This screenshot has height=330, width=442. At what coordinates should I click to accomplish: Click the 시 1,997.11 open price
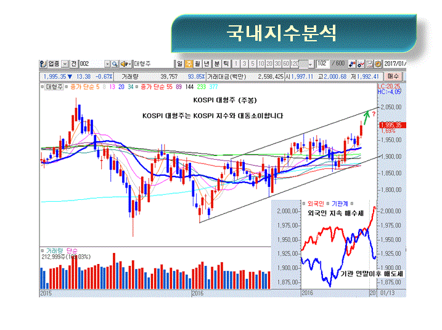pyautogui.click(x=300, y=76)
